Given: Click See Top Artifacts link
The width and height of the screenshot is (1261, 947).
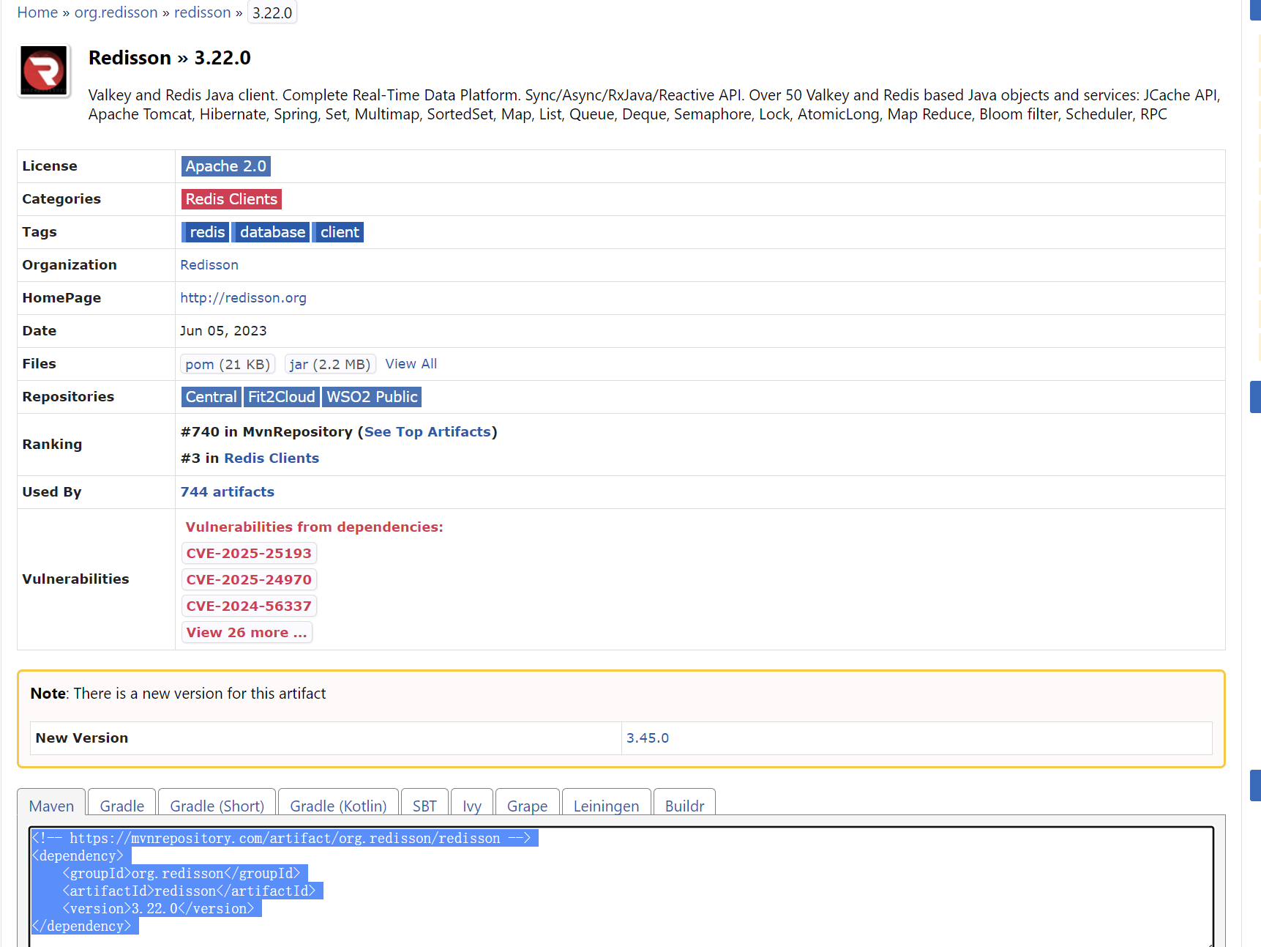Looking at the screenshot, I should [x=427, y=432].
